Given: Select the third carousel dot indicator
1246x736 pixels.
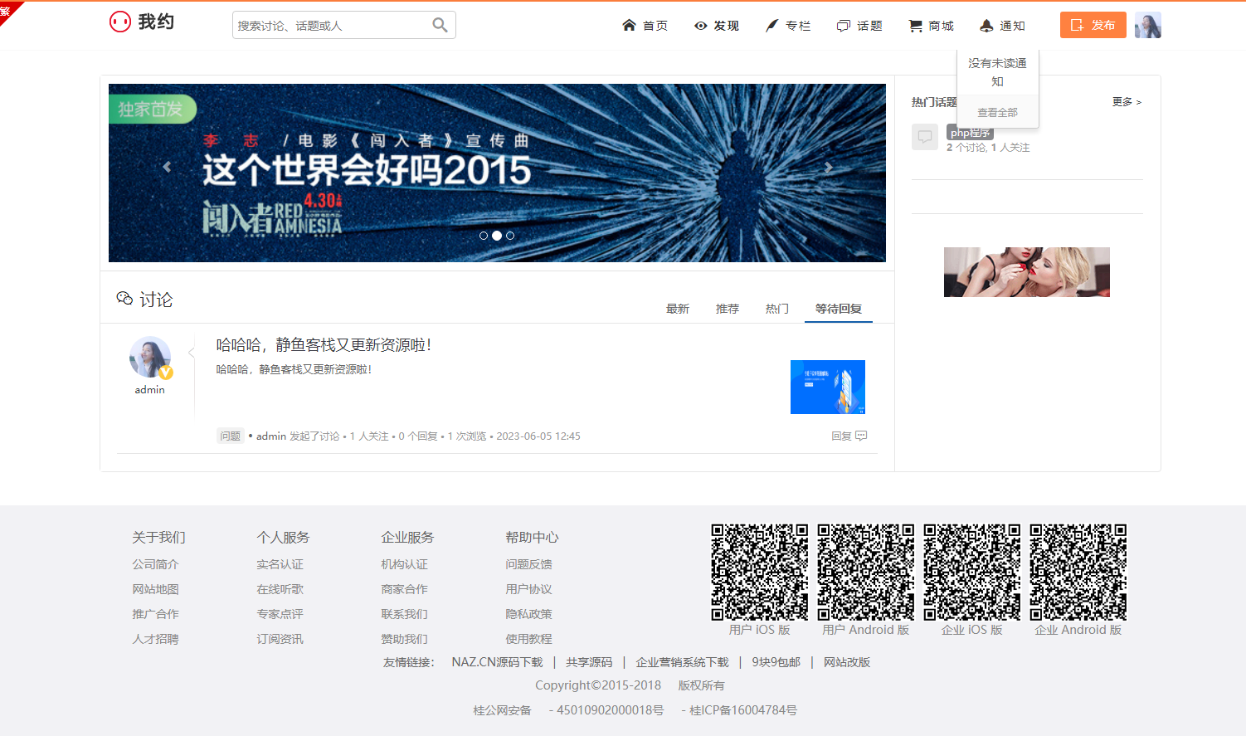Looking at the screenshot, I should coord(510,236).
